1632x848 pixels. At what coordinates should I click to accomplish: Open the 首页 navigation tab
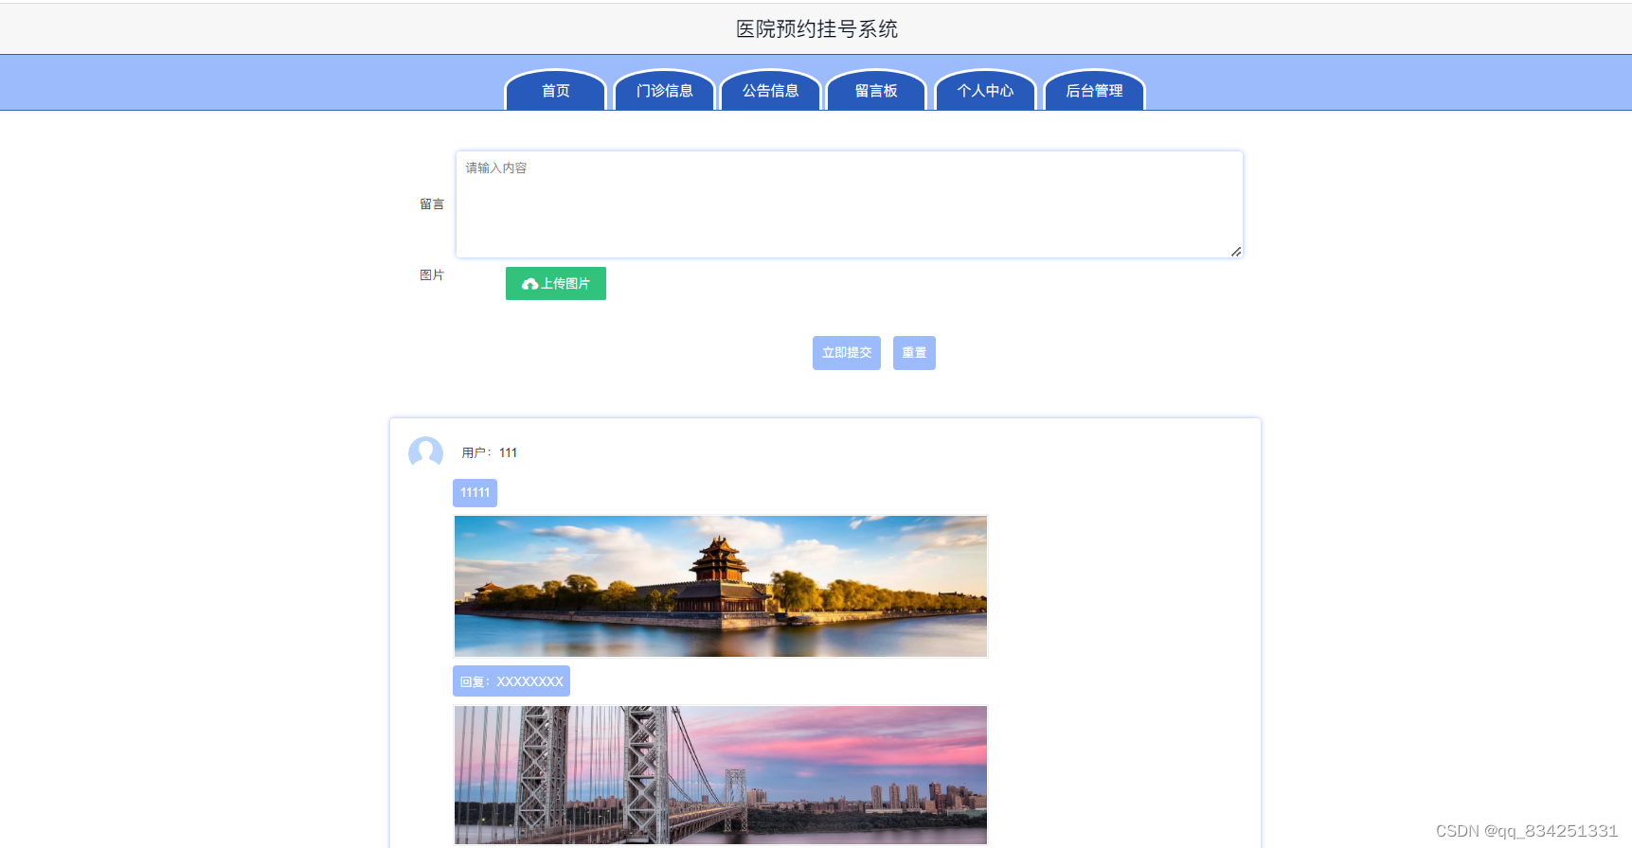556,90
